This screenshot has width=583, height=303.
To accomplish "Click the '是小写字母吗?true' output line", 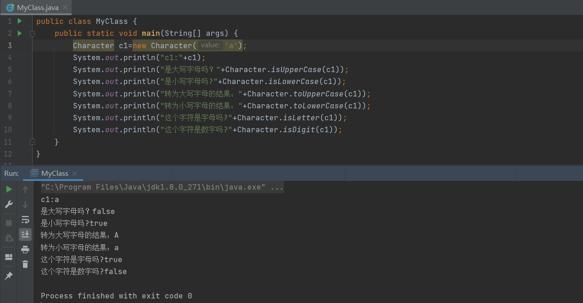I will click(x=74, y=223).
